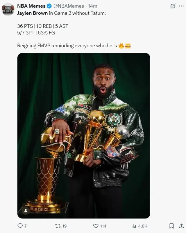
Task: Repost using the retweet arrows icon
Action: click(x=58, y=226)
